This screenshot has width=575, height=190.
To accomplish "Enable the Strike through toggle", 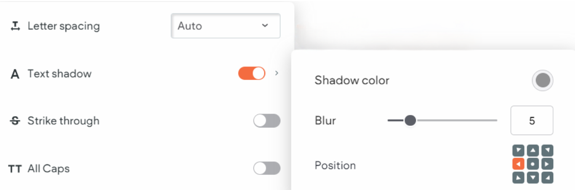I will click(267, 121).
